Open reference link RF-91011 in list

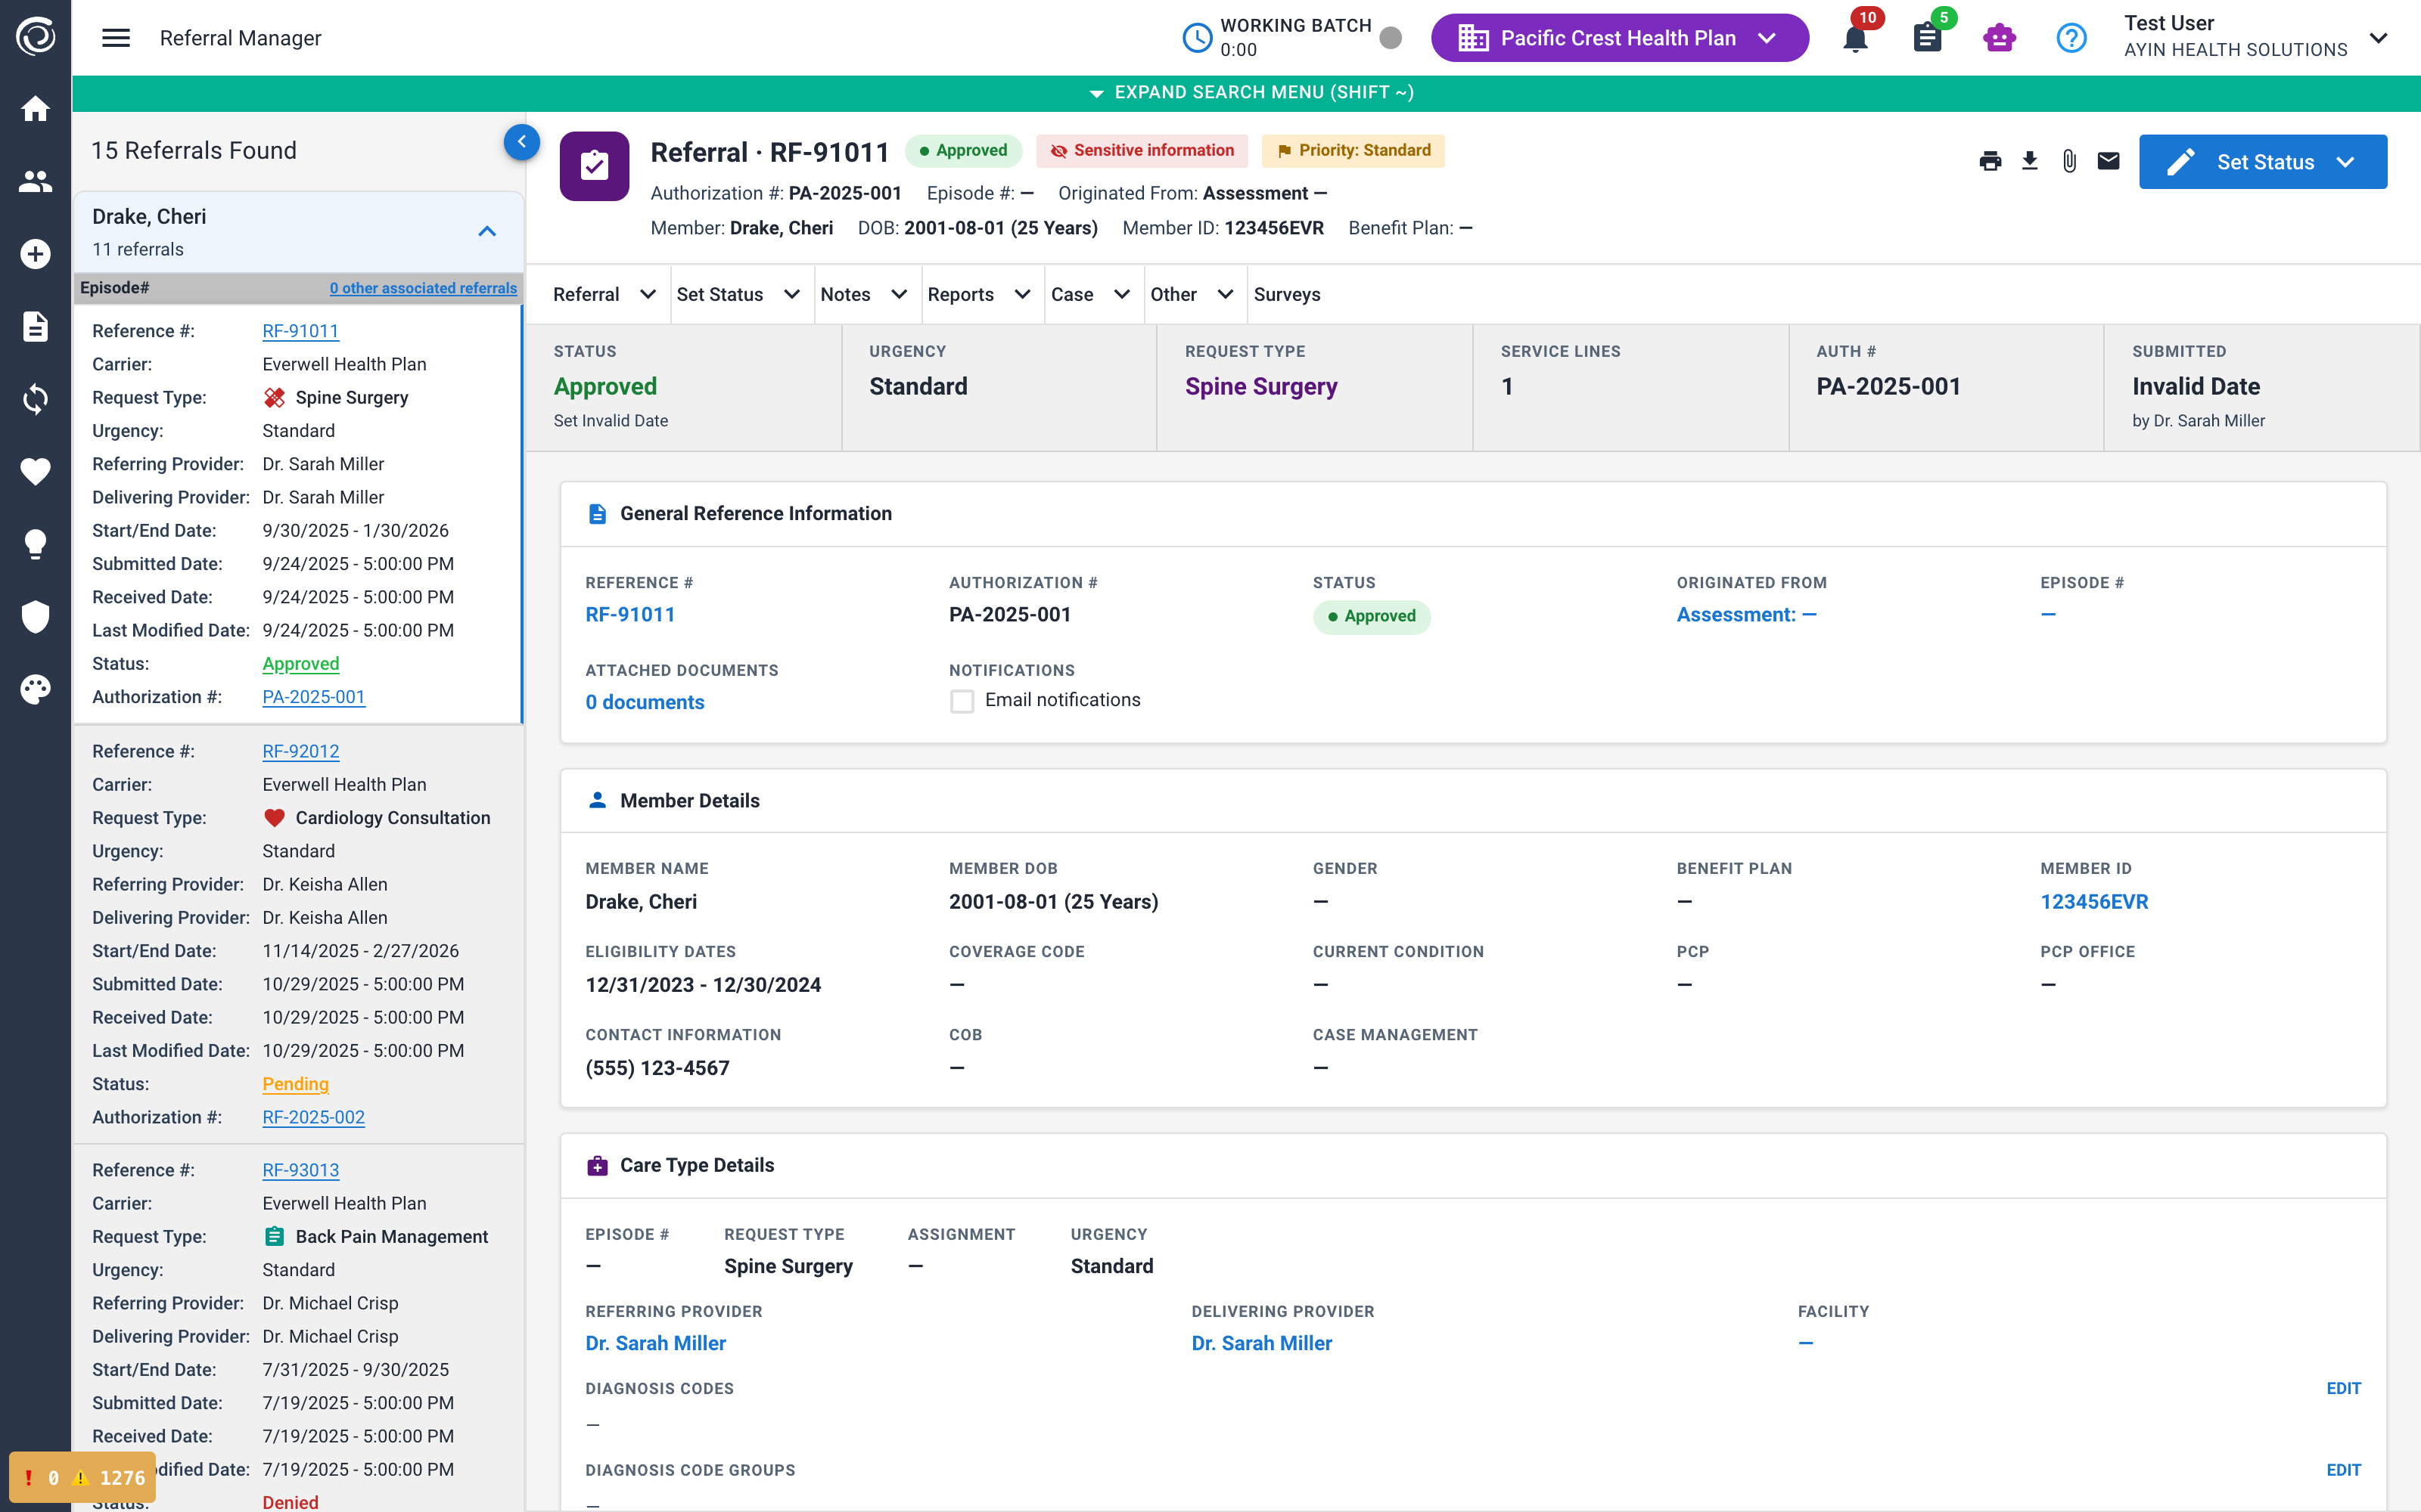[300, 331]
